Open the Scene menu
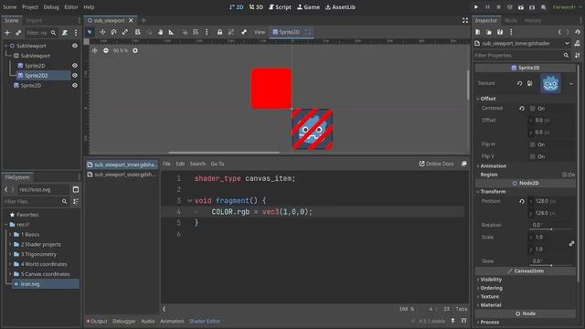 10,7
